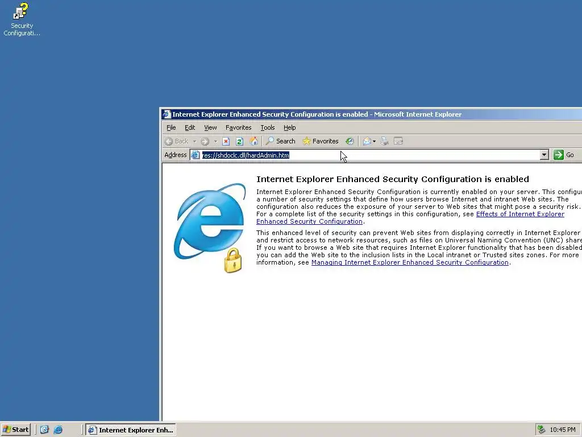Click the IE window title bar icon
This screenshot has height=437, width=582.
(167, 114)
